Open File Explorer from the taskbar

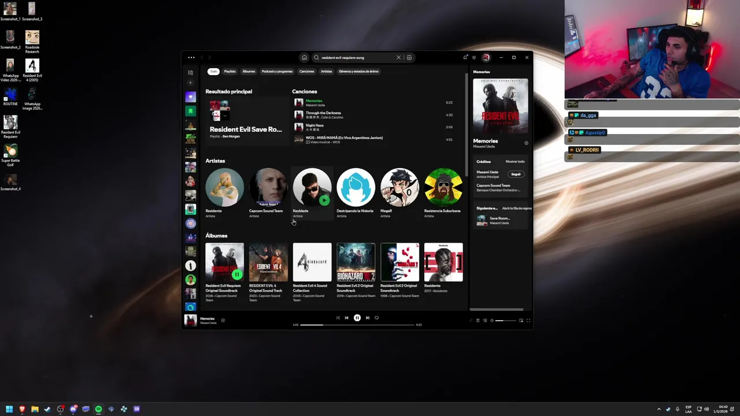pyautogui.click(x=35, y=409)
